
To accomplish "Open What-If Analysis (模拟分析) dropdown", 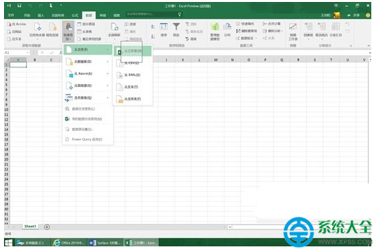I will tap(273, 31).
